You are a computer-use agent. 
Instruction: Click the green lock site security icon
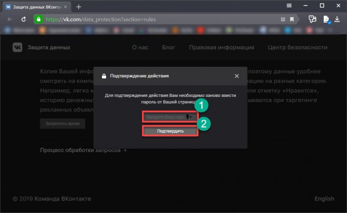point(38,19)
